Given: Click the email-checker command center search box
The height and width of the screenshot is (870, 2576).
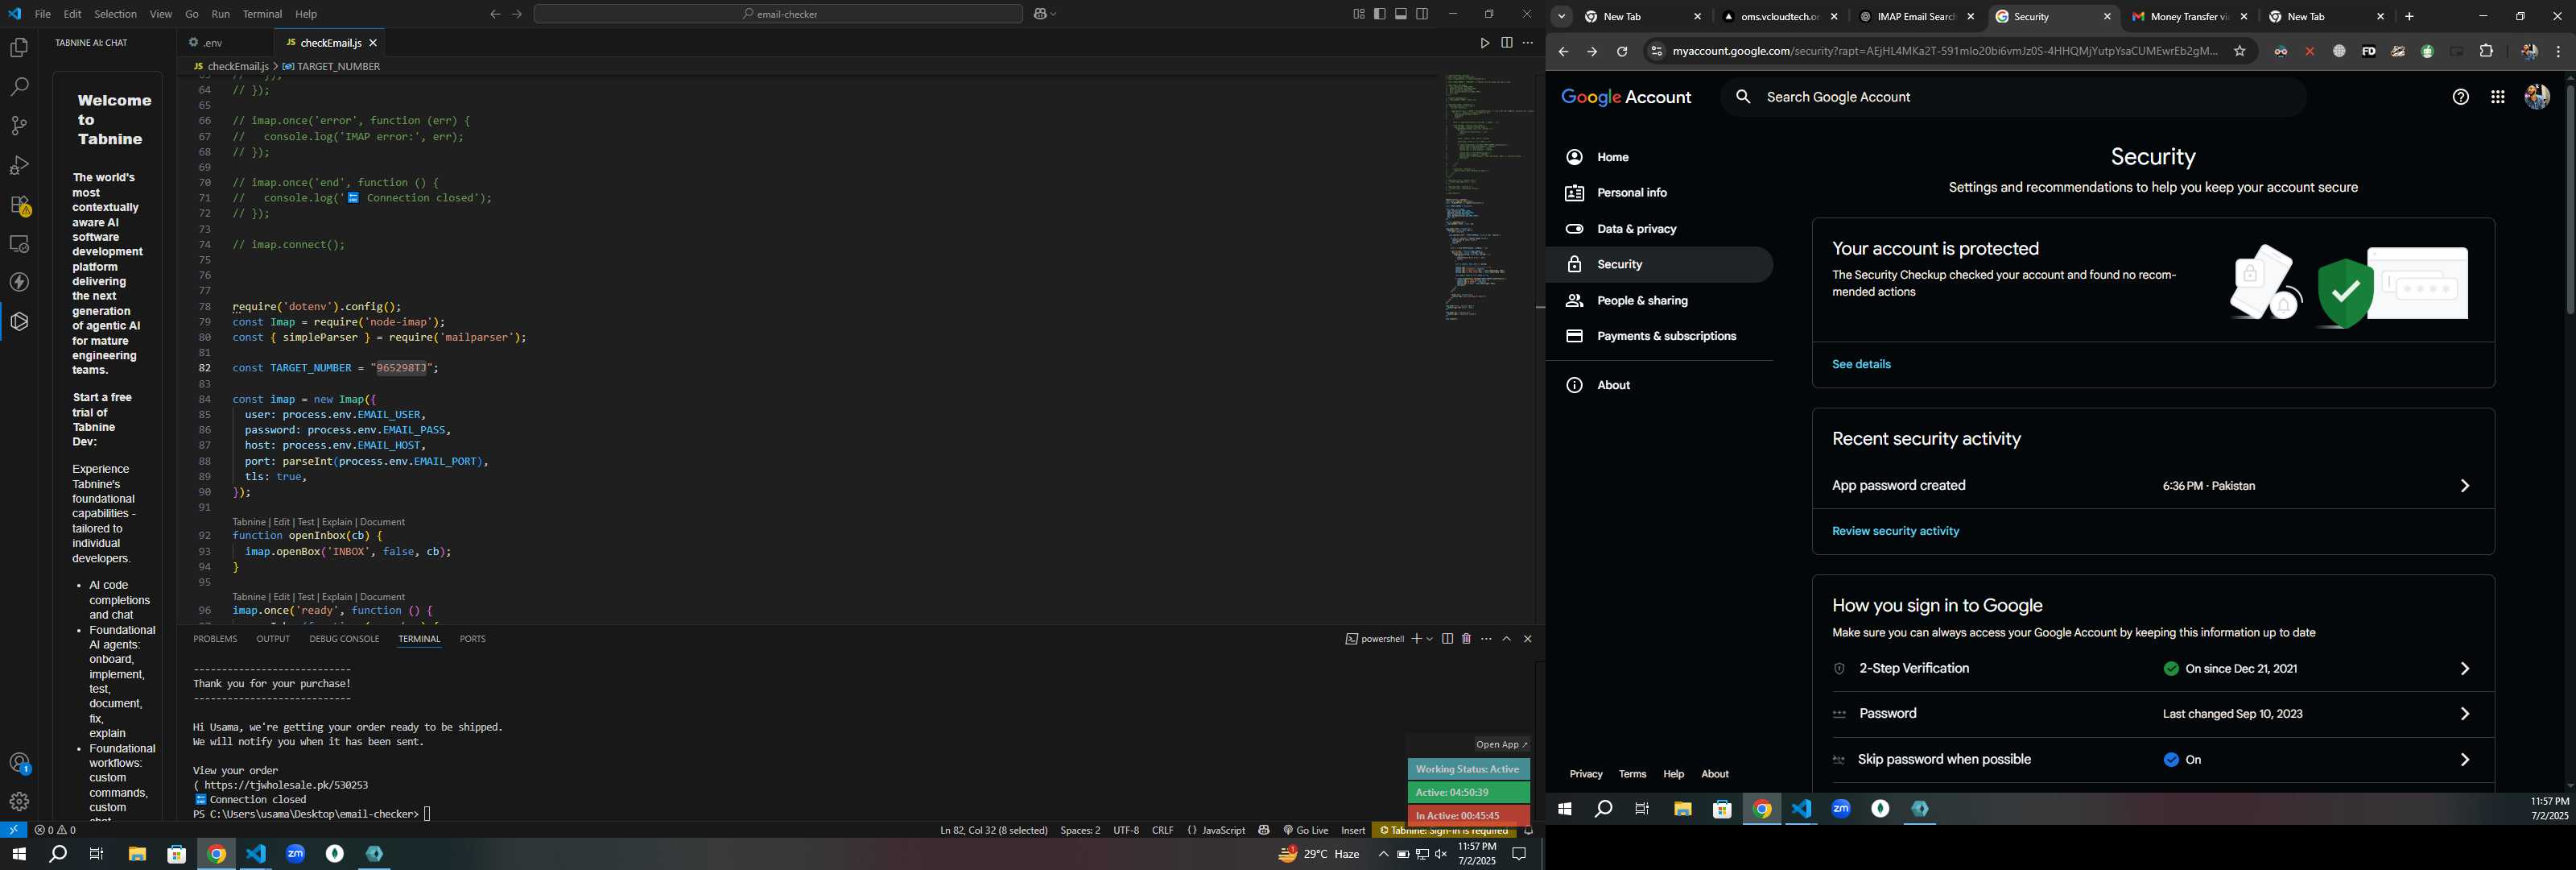Looking at the screenshot, I should point(778,14).
